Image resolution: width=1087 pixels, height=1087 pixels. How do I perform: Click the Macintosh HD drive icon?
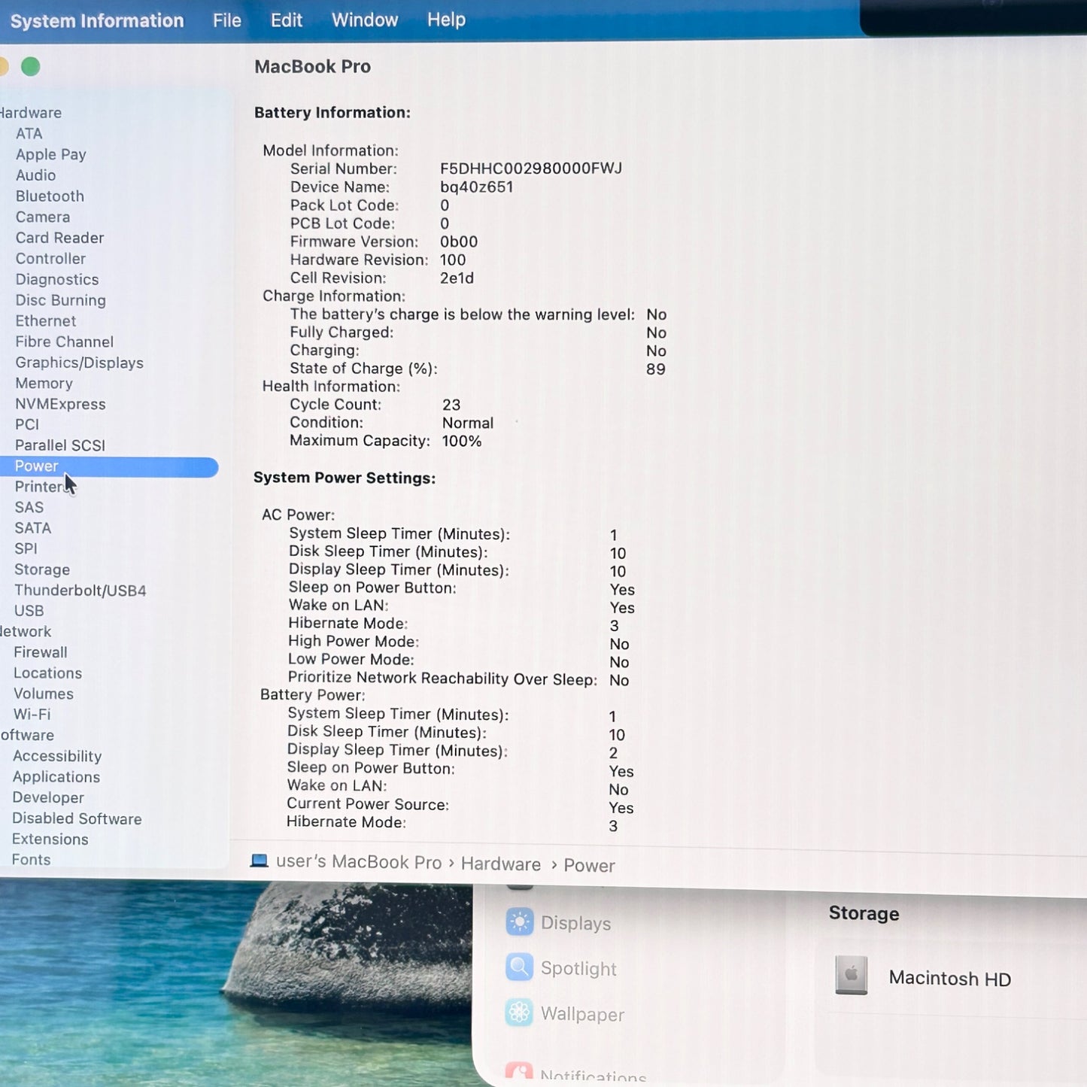click(852, 976)
